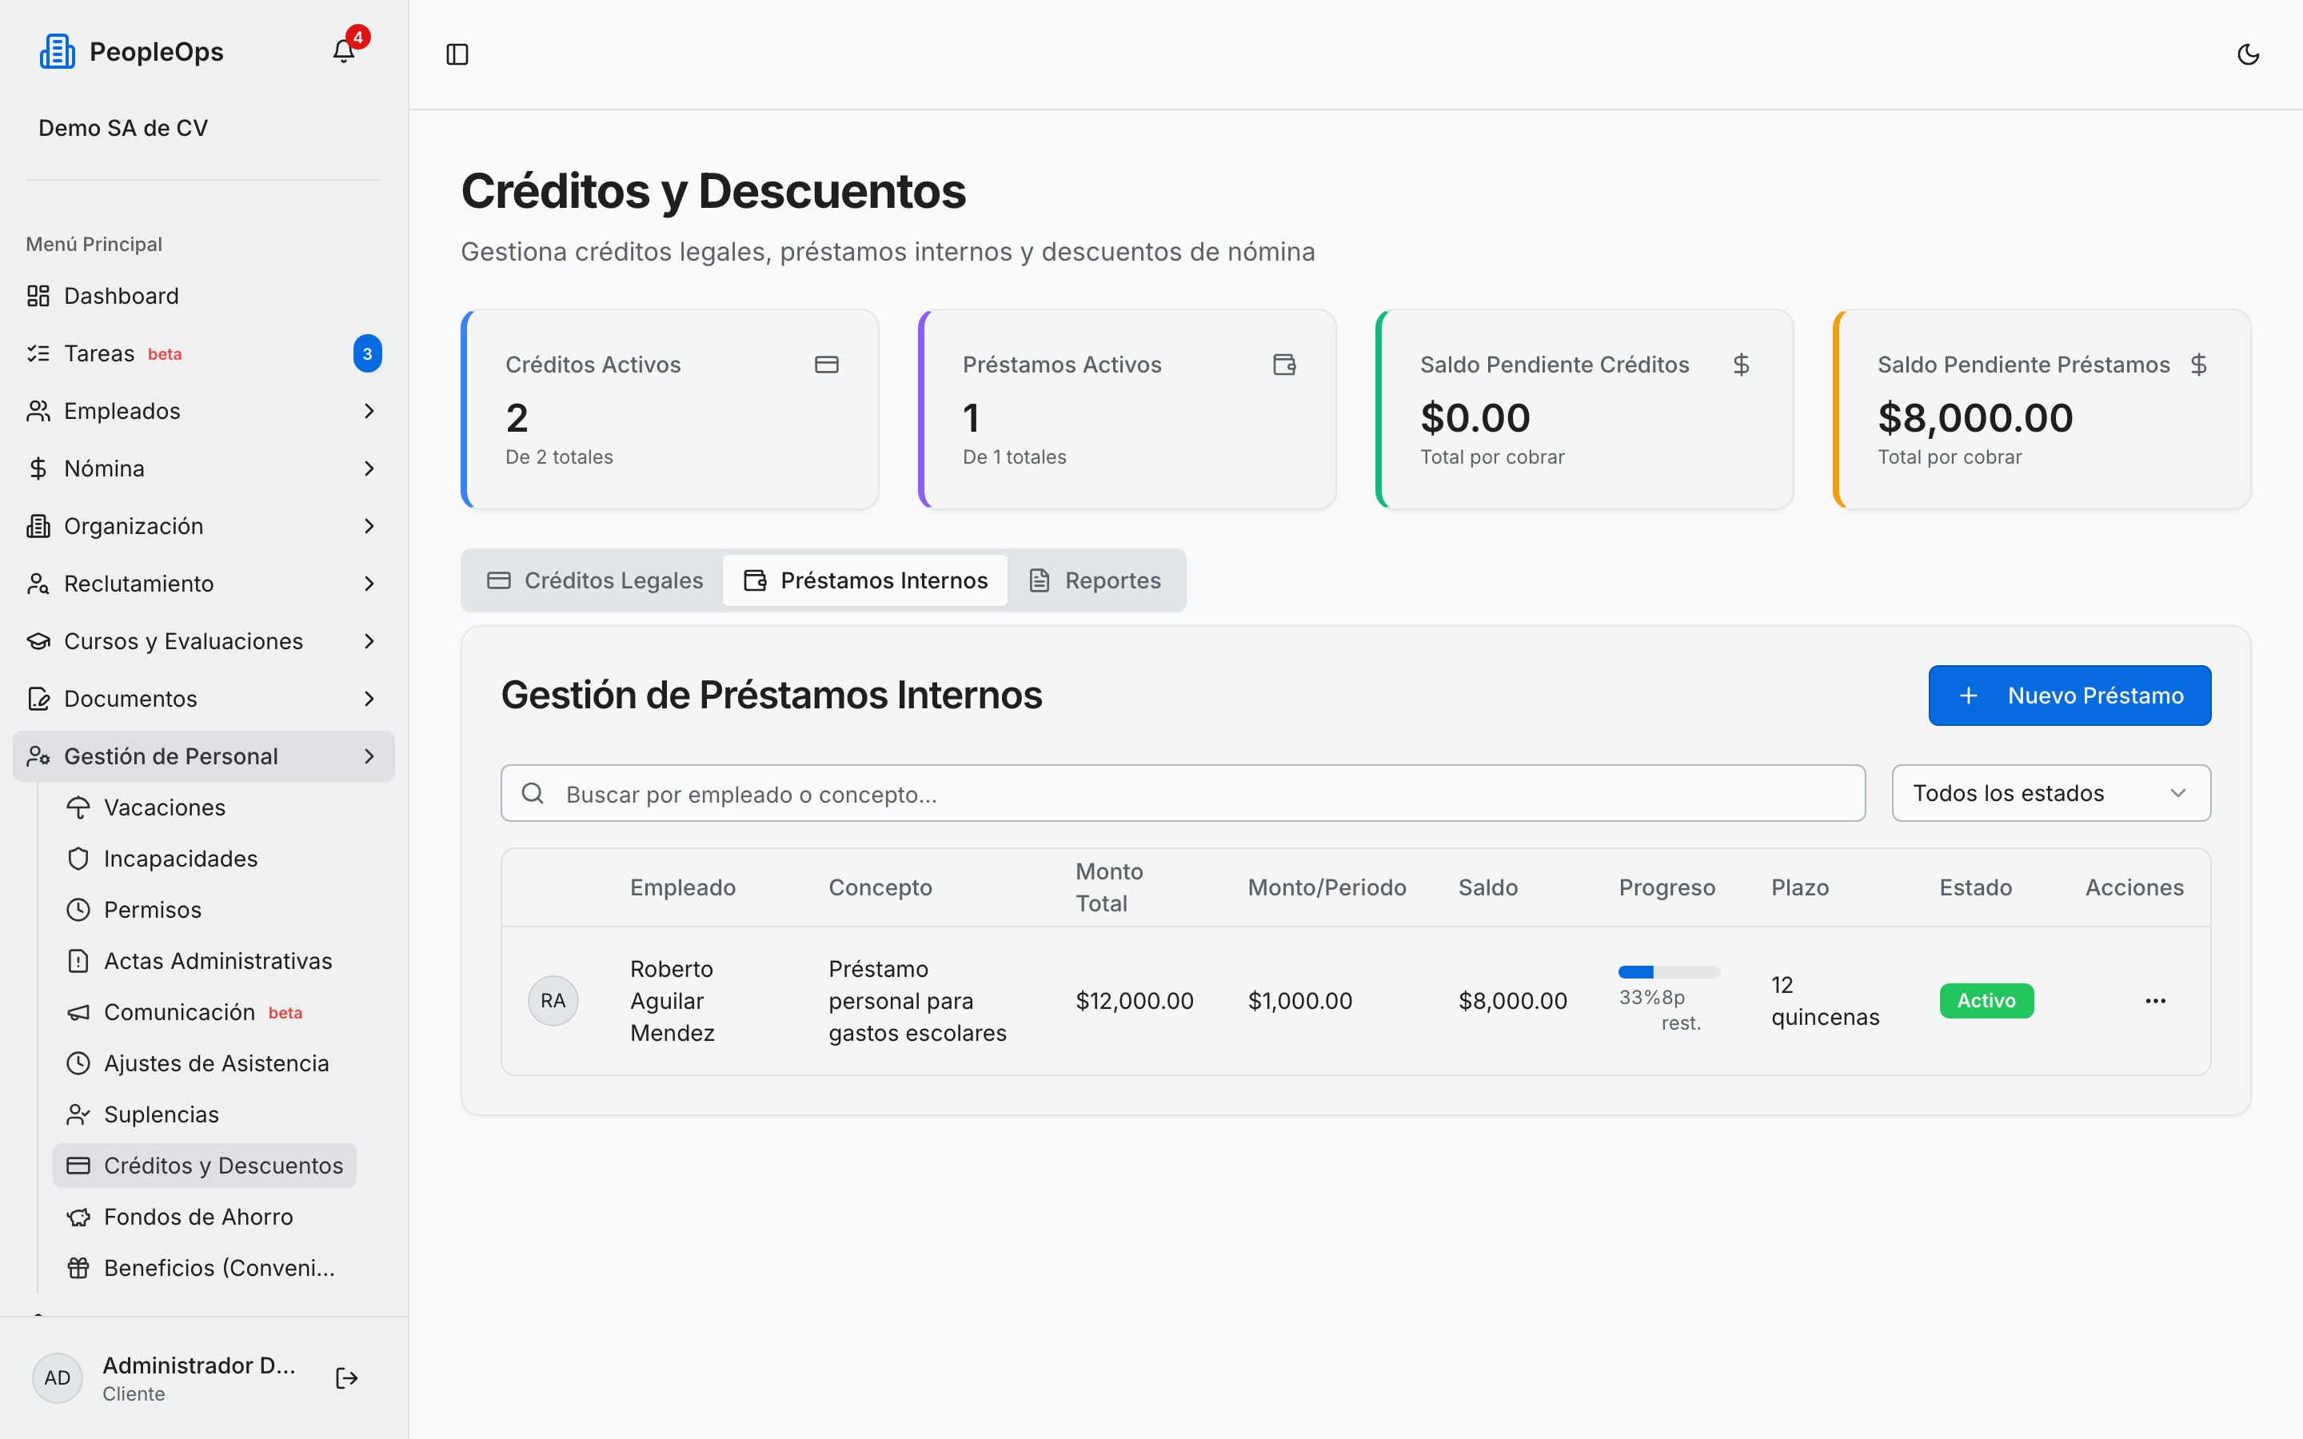
Task: Click the 12 quincenas plazo cell
Action: 1826,1000
